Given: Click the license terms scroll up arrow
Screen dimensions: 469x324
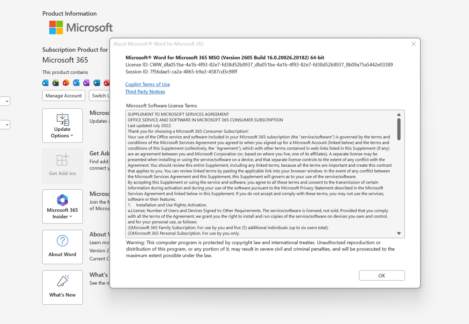Looking at the screenshot, I should (399, 115).
